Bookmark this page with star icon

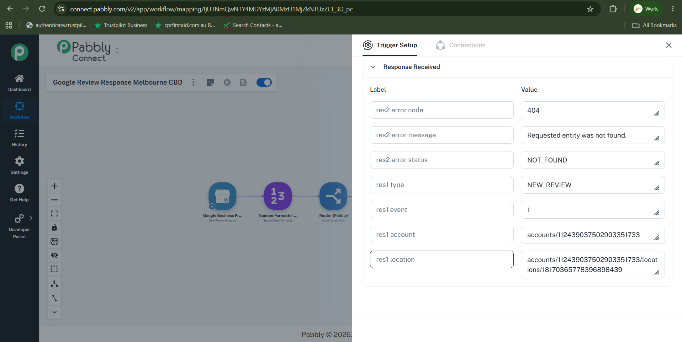tap(591, 9)
